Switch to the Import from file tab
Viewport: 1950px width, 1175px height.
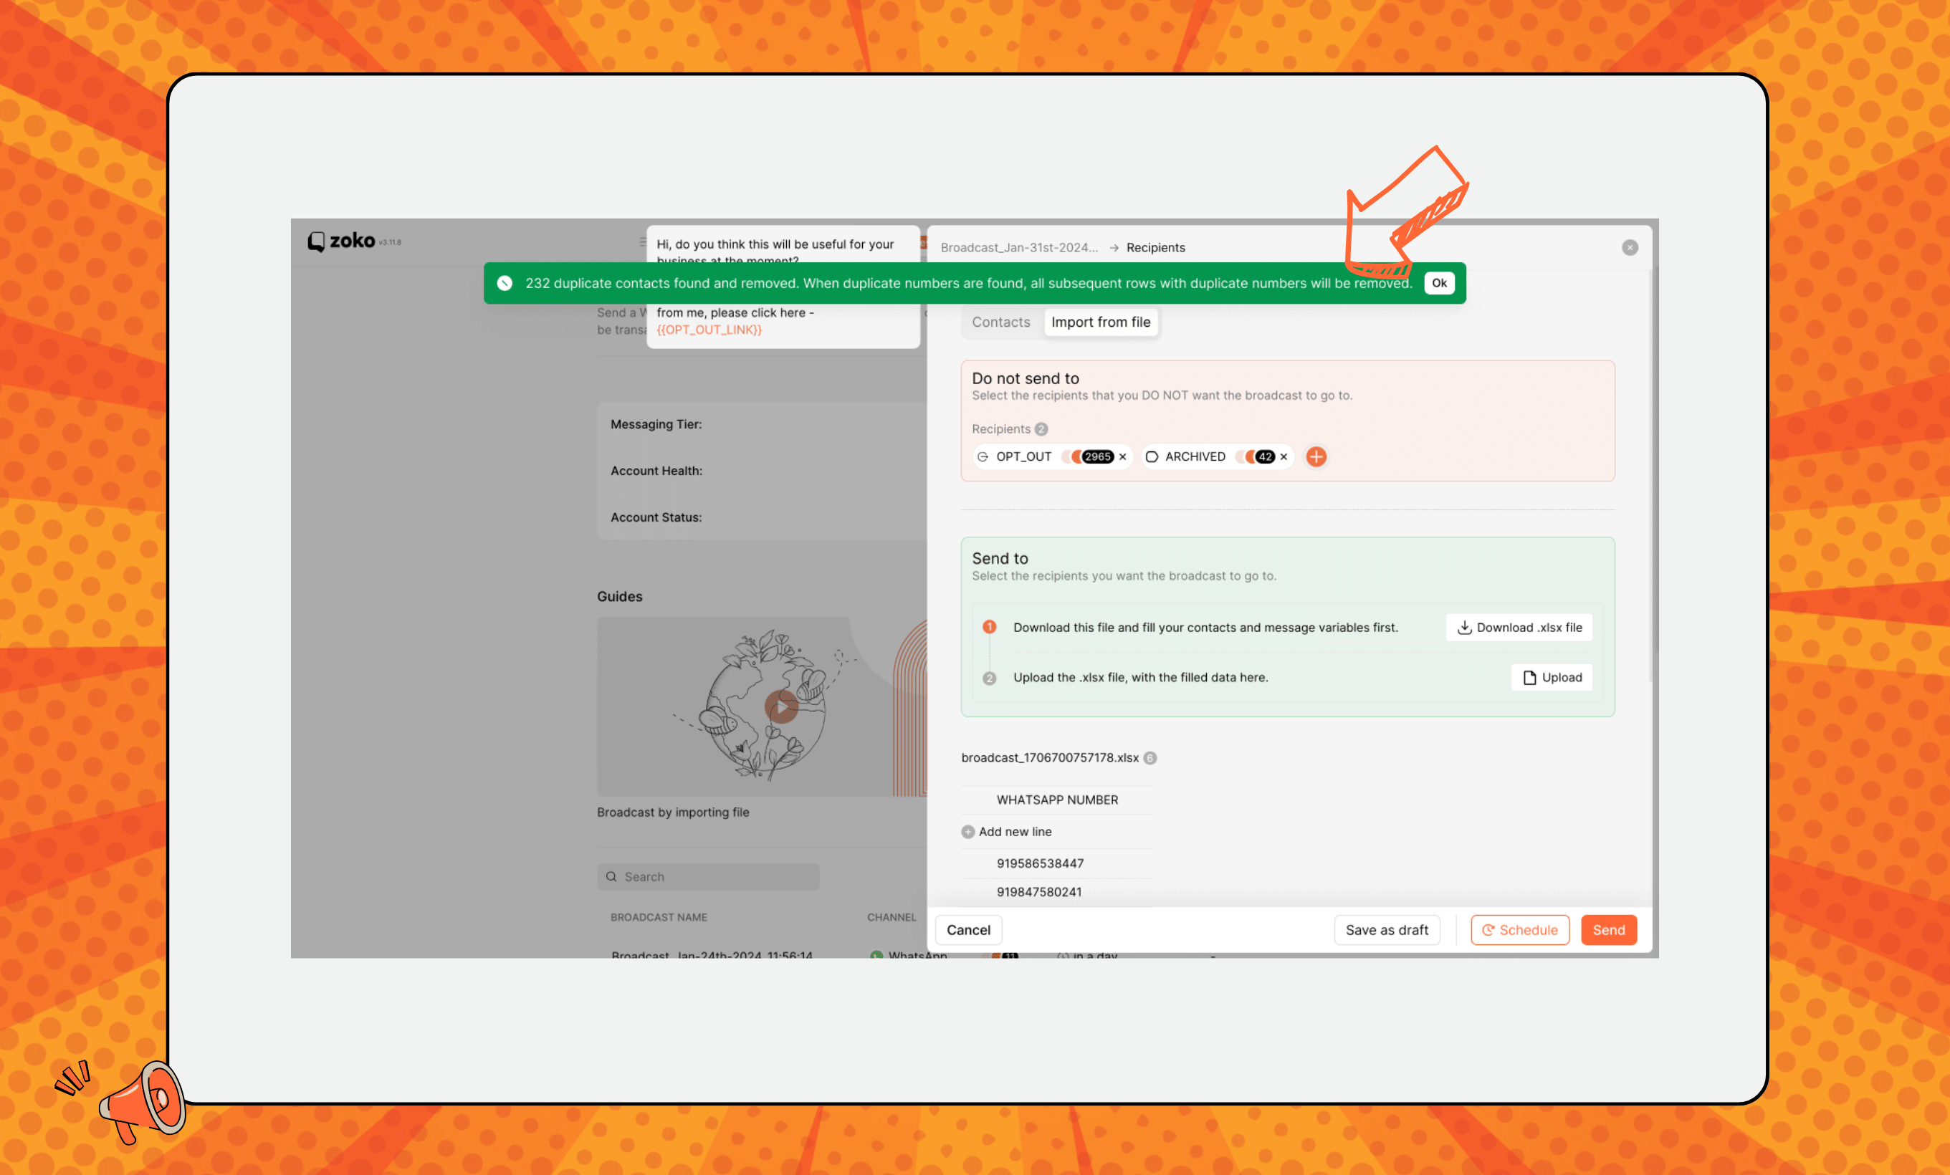point(1101,322)
